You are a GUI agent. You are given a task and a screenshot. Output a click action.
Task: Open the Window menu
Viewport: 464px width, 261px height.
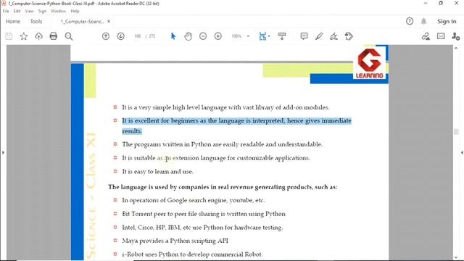(58, 11)
